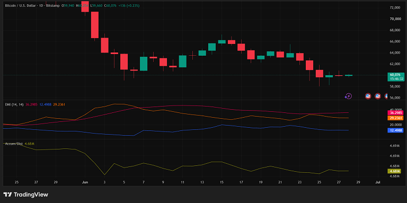Image resolution: width=407 pixels, height=203 pixels.
Task: Click the C60,076 close value in header
Action: (x=110, y=5)
